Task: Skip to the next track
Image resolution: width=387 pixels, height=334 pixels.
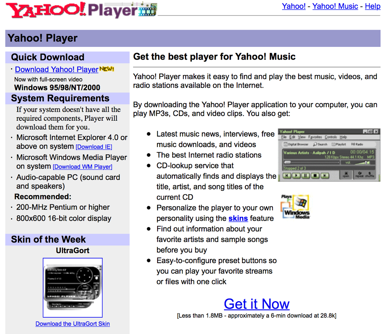Action: [x=325, y=175]
